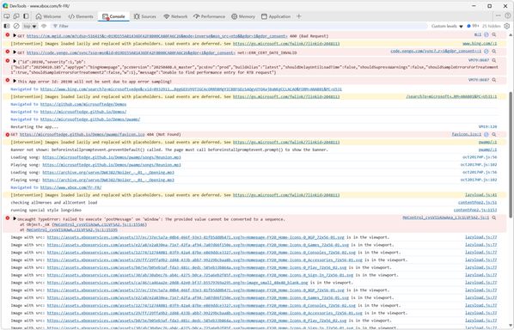Switch to the Network tab

175,16
